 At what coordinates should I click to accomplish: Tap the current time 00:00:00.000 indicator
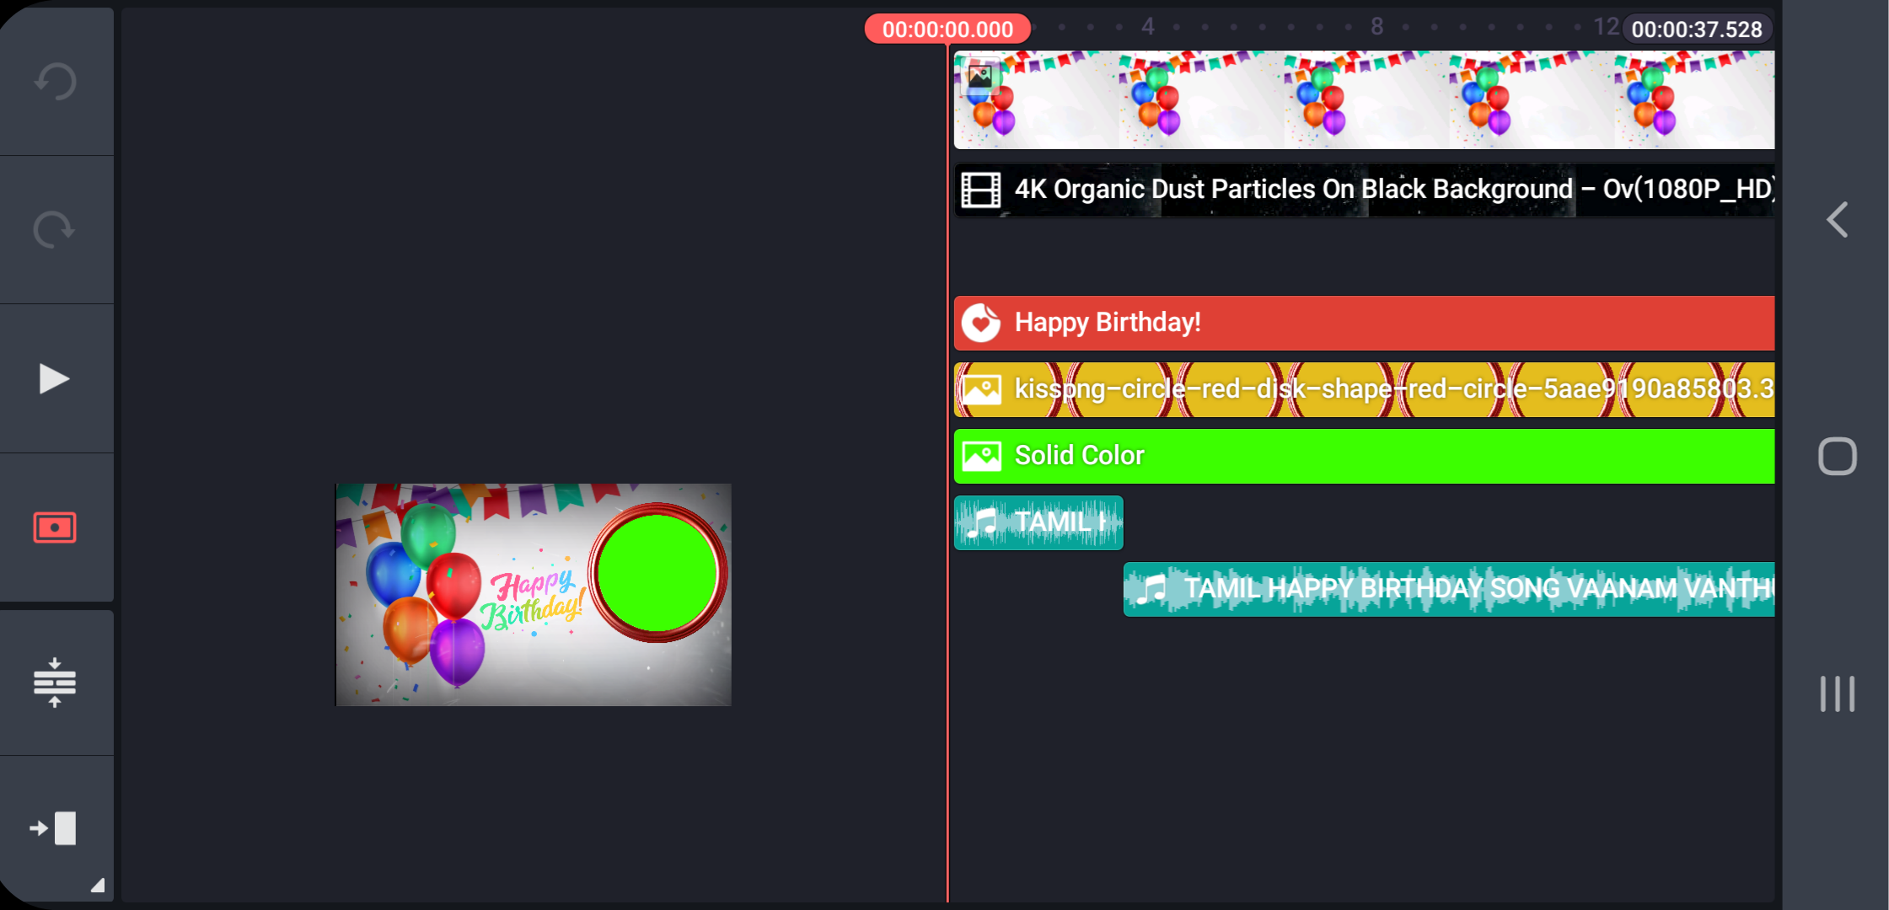pyautogui.click(x=947, y=29)
